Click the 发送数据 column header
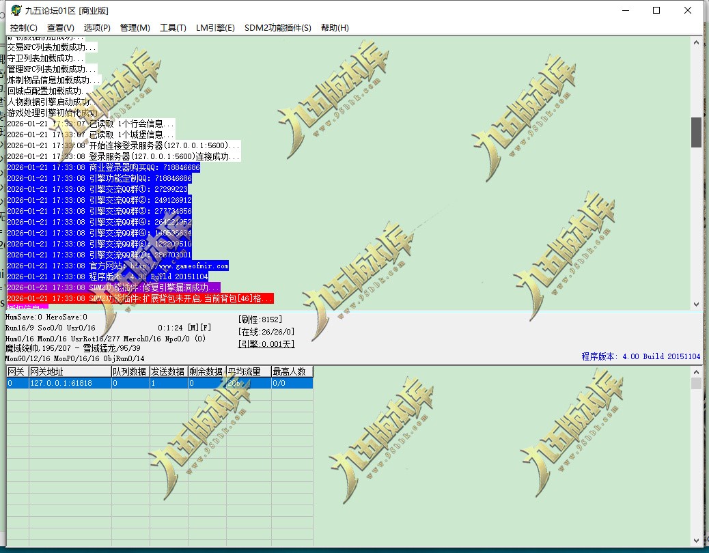The width and height of the screenshot is (709, 553). [x=168, y=372]
